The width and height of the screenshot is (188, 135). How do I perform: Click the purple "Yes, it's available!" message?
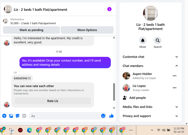(65, 63)
